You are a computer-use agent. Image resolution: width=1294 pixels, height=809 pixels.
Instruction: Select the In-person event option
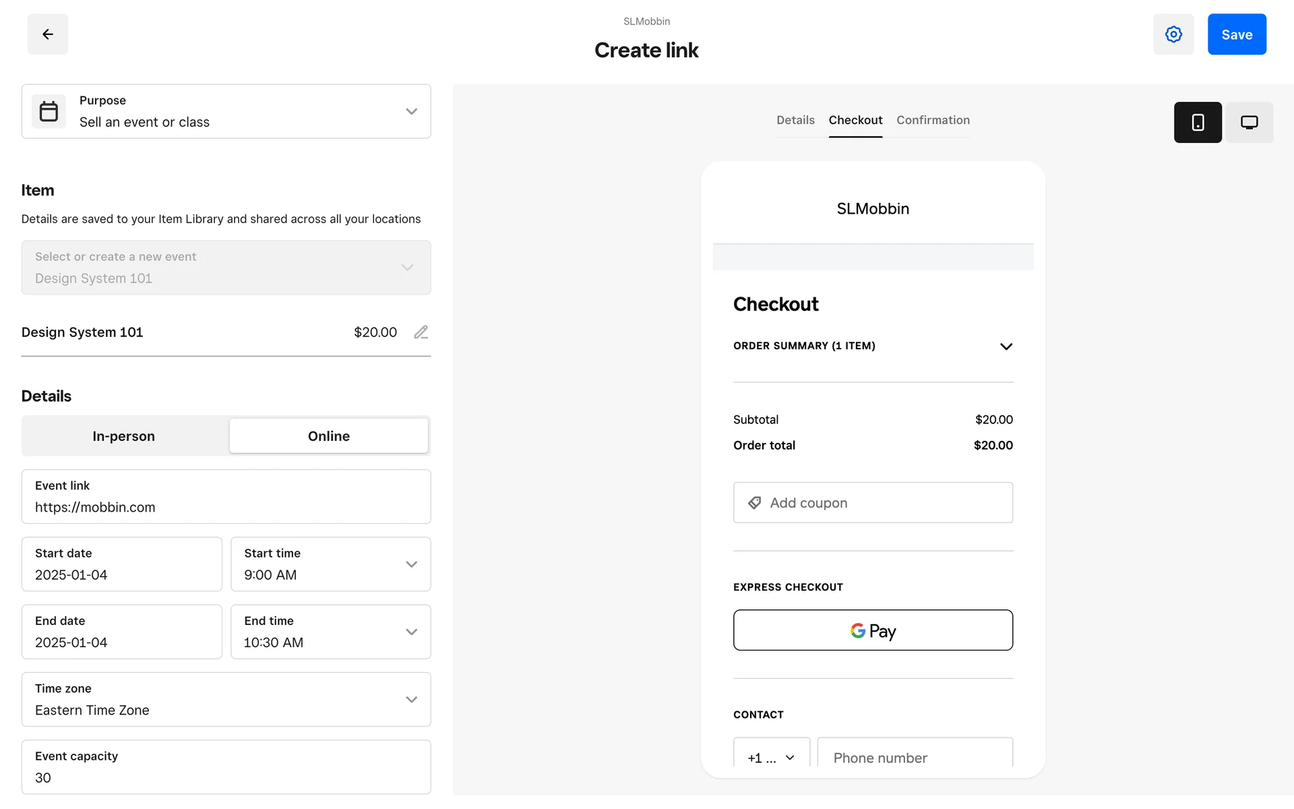[124, 436]
